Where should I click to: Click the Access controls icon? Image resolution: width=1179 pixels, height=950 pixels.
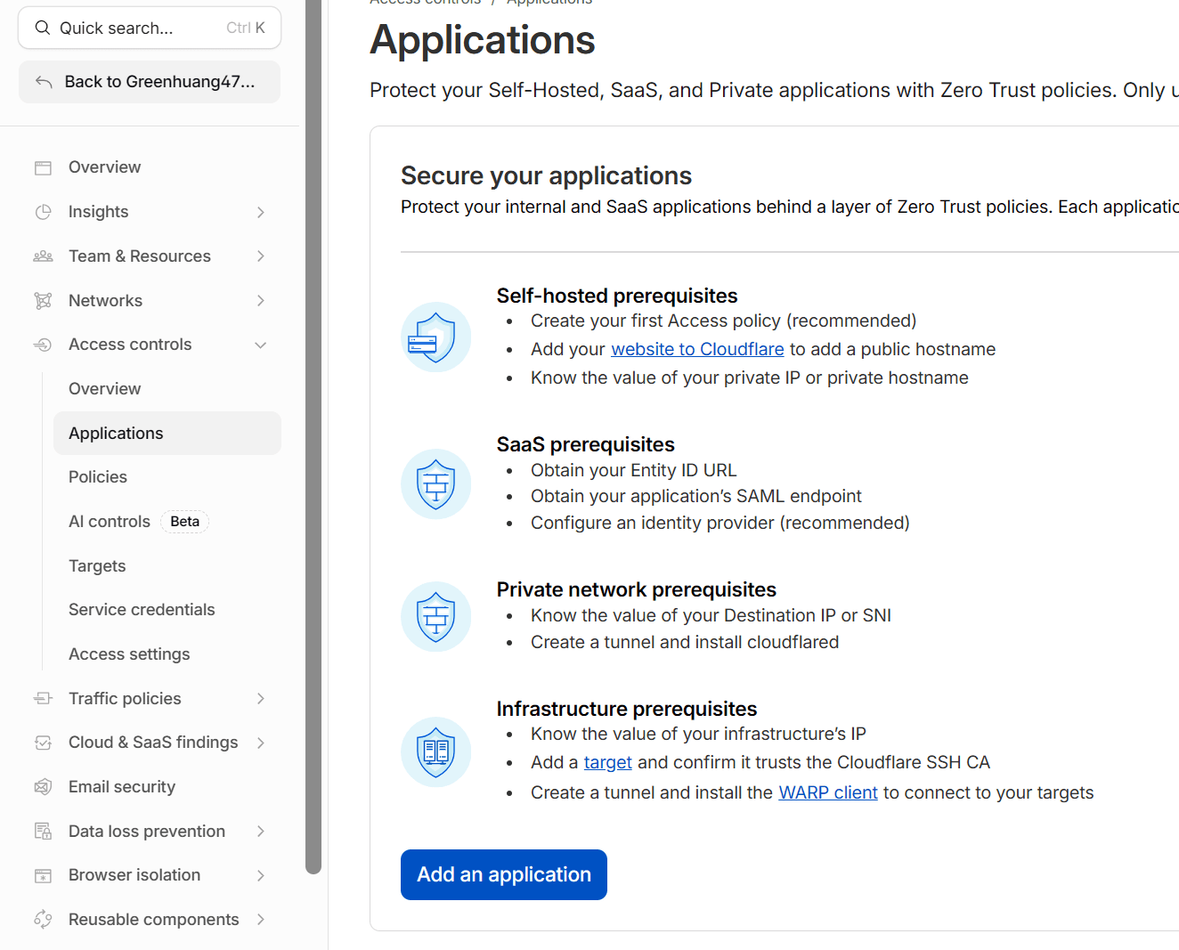pos(43,345)
